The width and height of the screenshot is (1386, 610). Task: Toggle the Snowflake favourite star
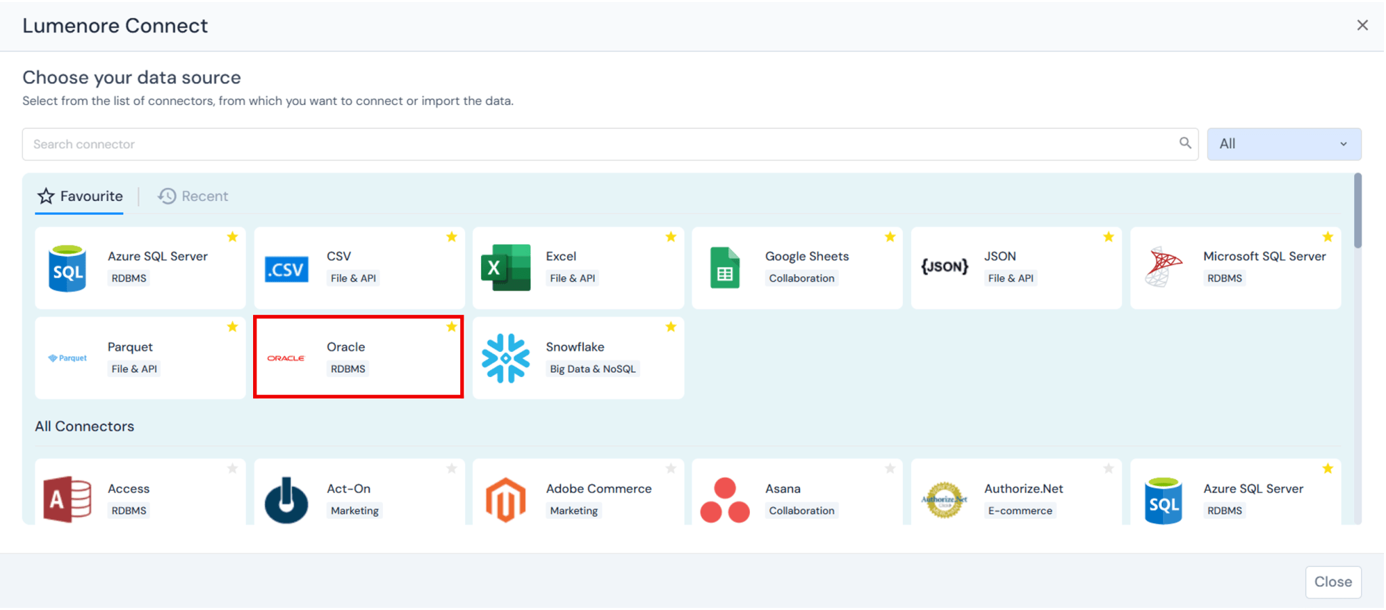click(x=671, y=327)
